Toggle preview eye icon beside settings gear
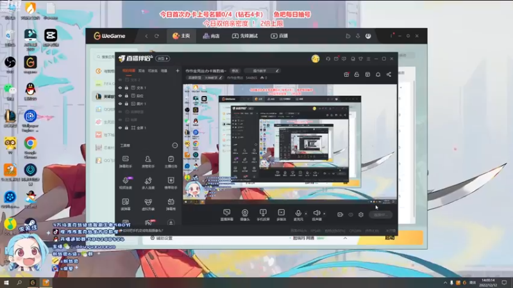Screen dimensions: 513x288 tap(351, 214)
